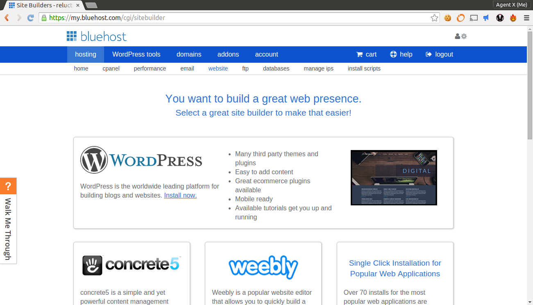Click the vertical page scrollbar thumb
Image resolution: width=533 pixels, height=305 pixels.
coord(530,85)
